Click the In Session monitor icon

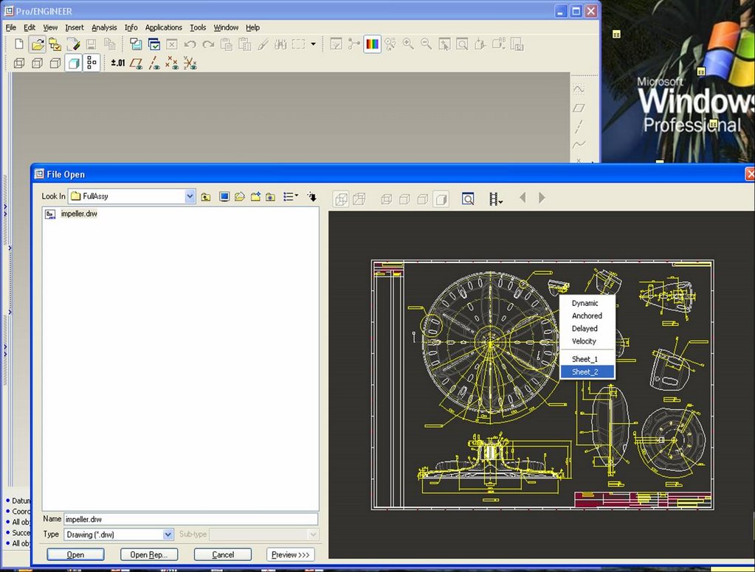224,197
